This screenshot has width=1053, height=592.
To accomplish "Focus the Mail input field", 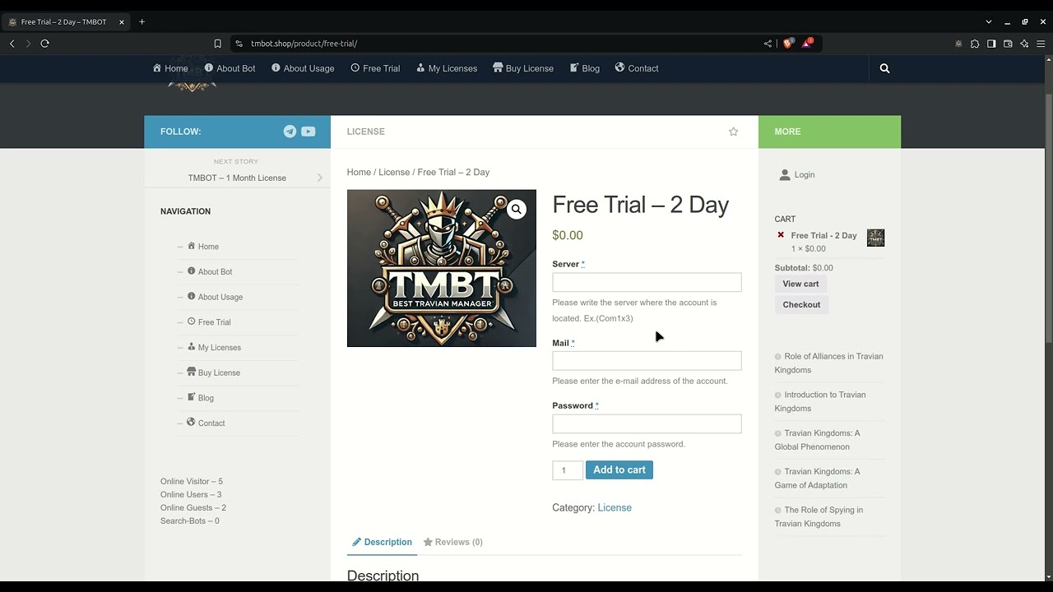I will click(647, 361).
